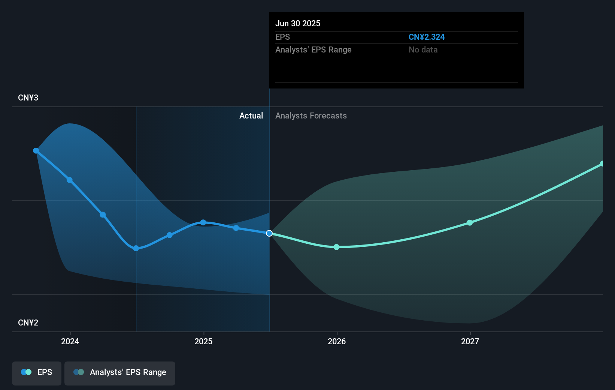Screen dimensions: 615x390
Task: Click the "Analysts Forecasts" section label
Action: [x=311, y=116]
